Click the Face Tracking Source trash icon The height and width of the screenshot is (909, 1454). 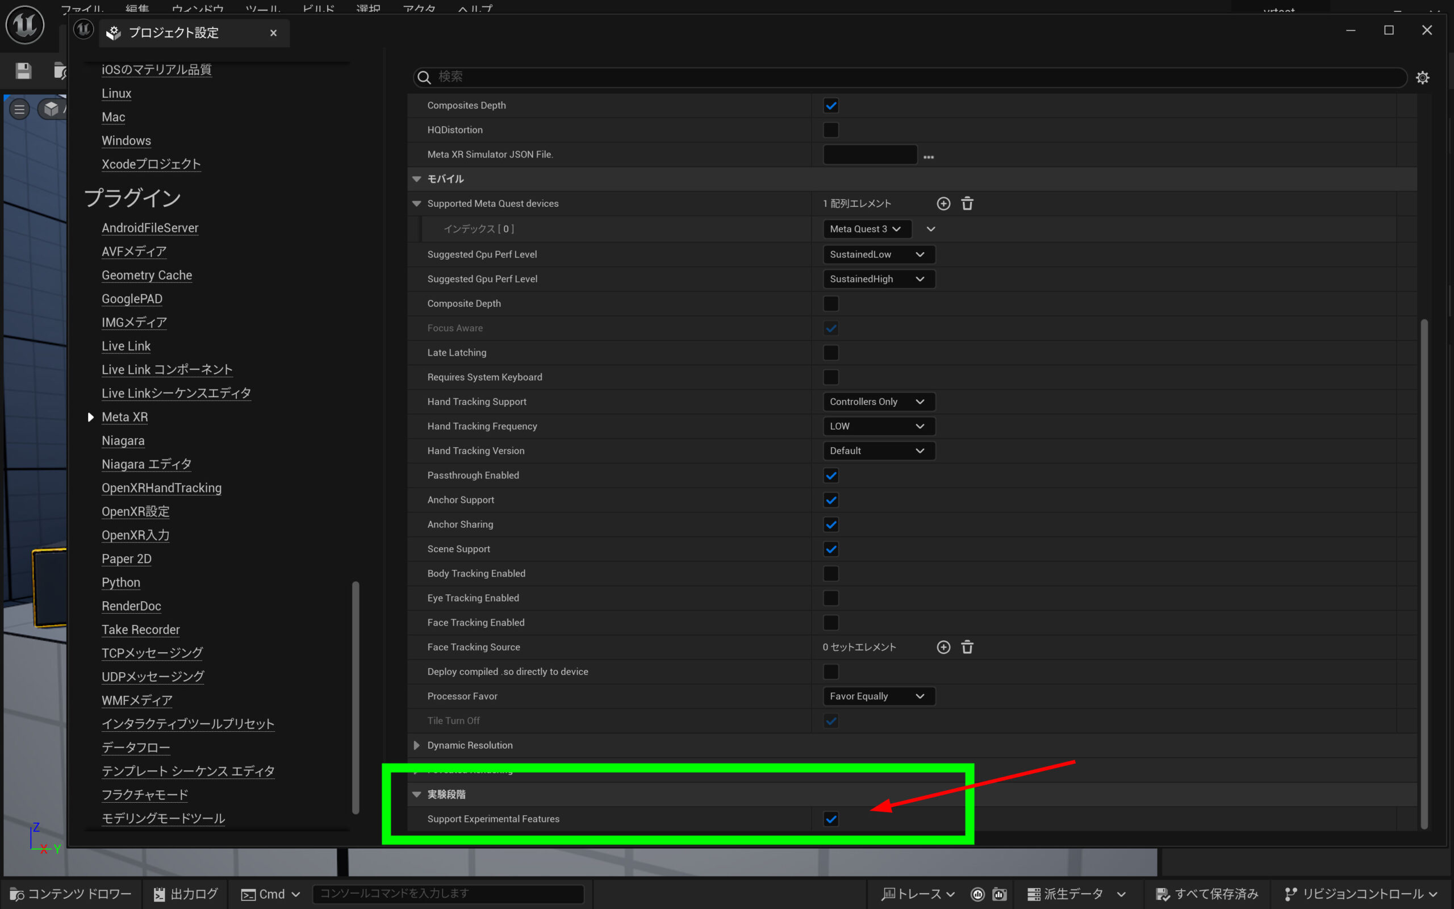967,648
